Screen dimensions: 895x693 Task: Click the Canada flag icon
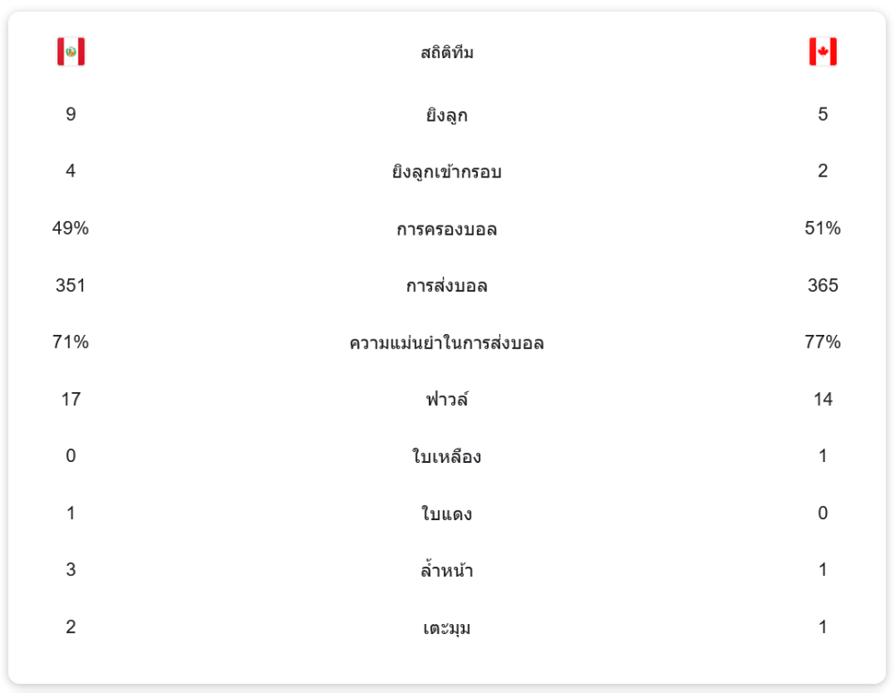823,52
